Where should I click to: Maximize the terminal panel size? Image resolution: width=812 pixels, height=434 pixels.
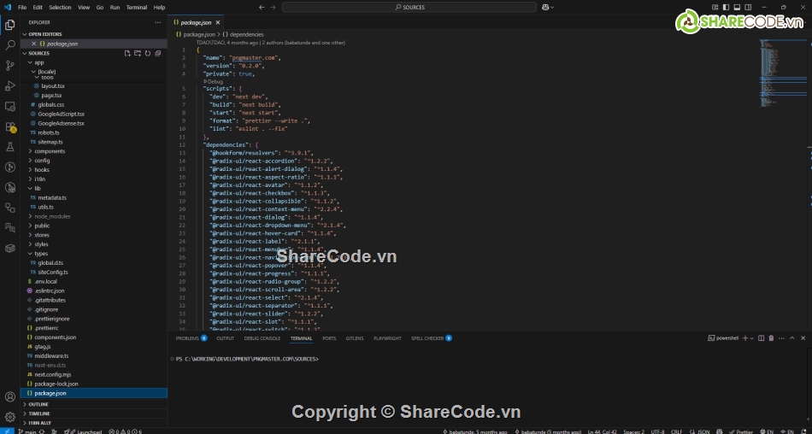point(791,338)
